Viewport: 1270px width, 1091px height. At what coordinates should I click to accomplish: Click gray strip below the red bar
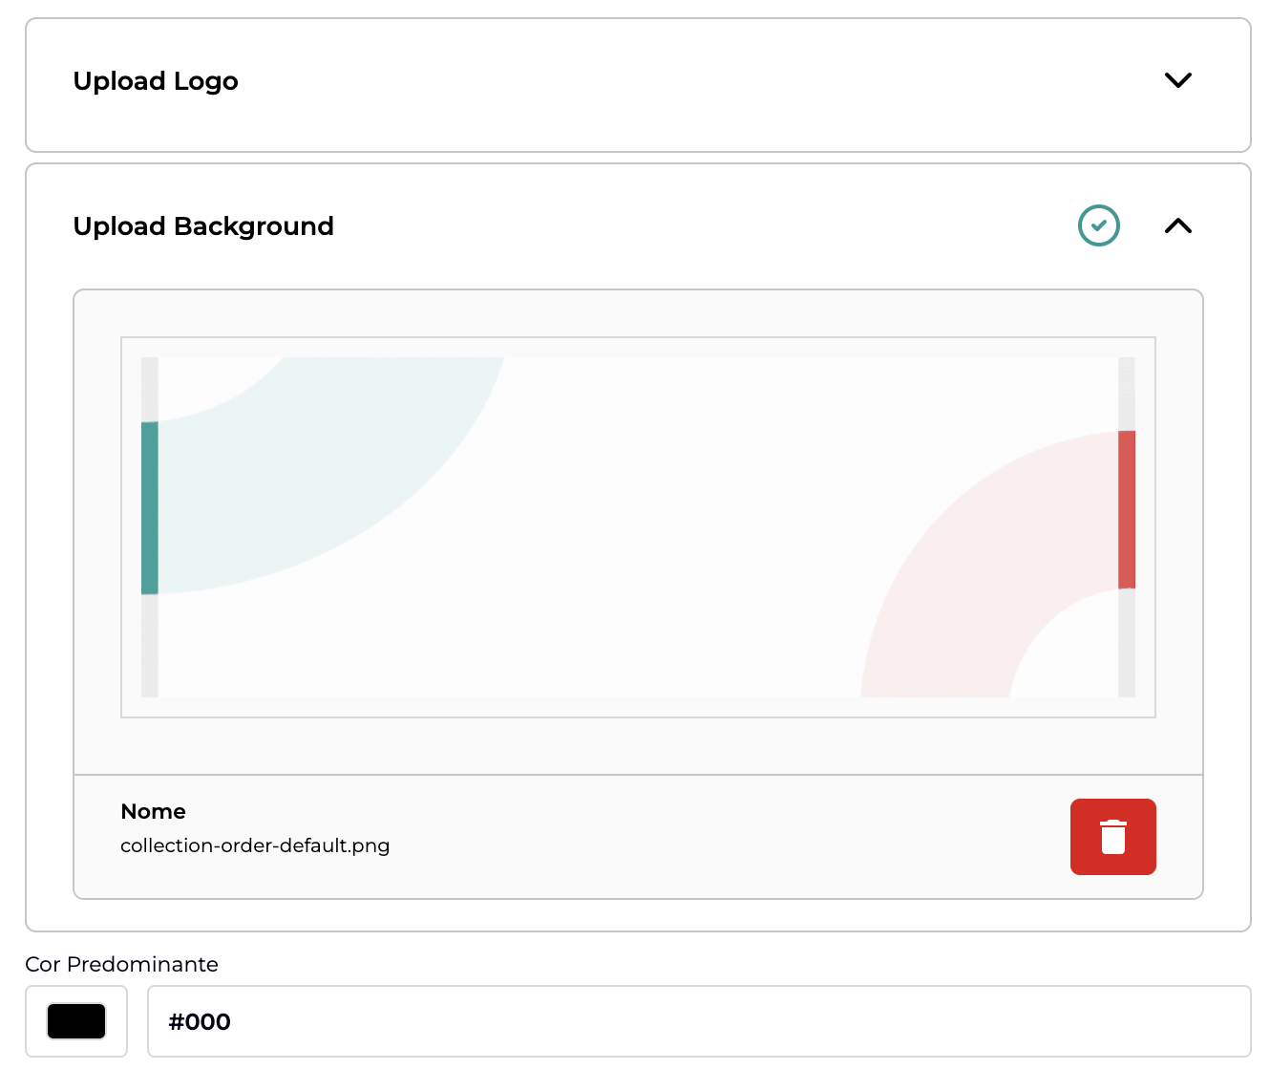[x=1127, y=642]
